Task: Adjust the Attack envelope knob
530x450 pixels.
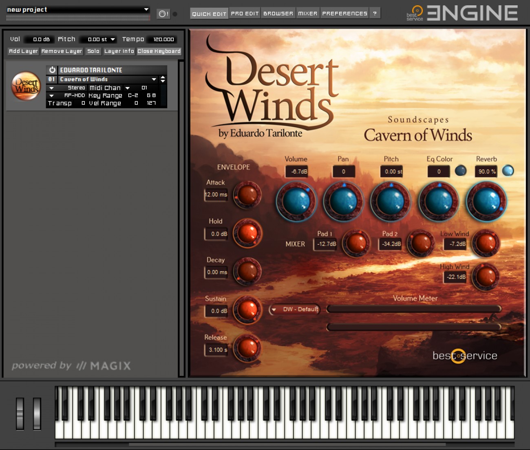Action: 247,195
